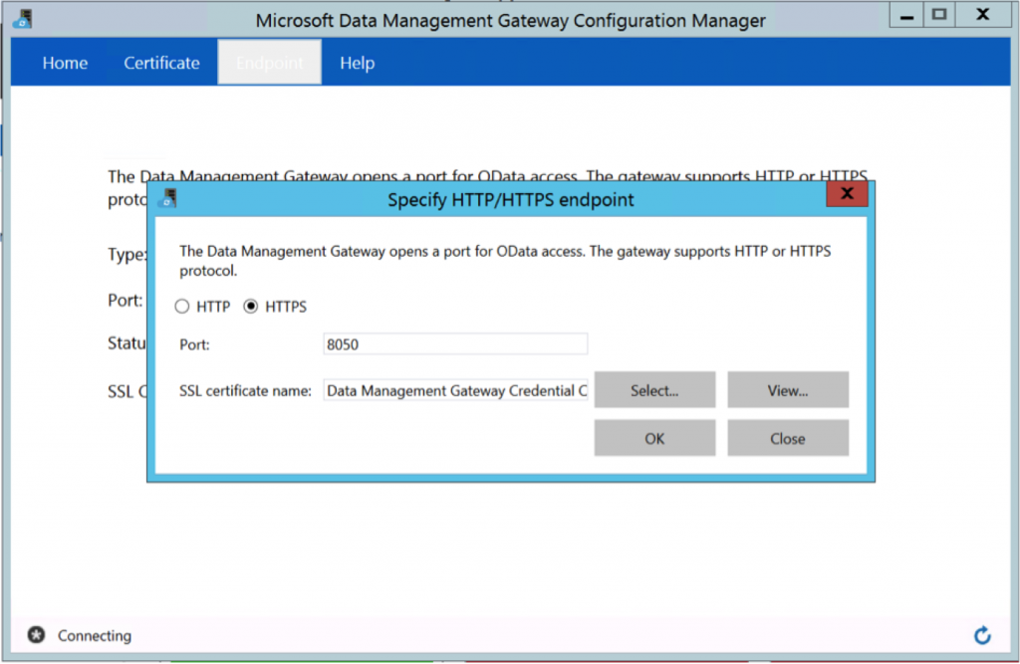Click the Port field showing 8050
The image size is (1020, 664).
455,343
